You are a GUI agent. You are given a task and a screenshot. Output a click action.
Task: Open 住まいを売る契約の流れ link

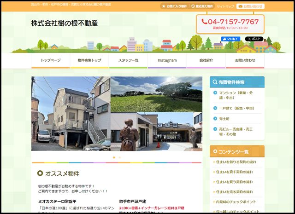click(235, 192)
